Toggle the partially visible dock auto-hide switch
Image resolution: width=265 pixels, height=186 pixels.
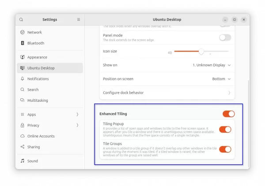click(x=225, y=26)
